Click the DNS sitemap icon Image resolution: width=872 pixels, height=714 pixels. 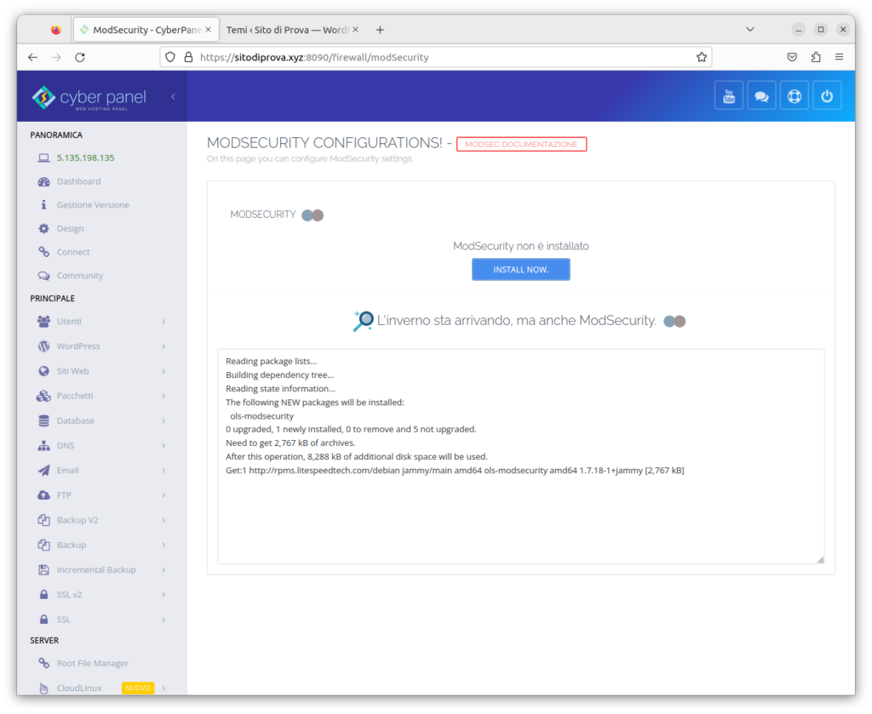click(44, 446)
